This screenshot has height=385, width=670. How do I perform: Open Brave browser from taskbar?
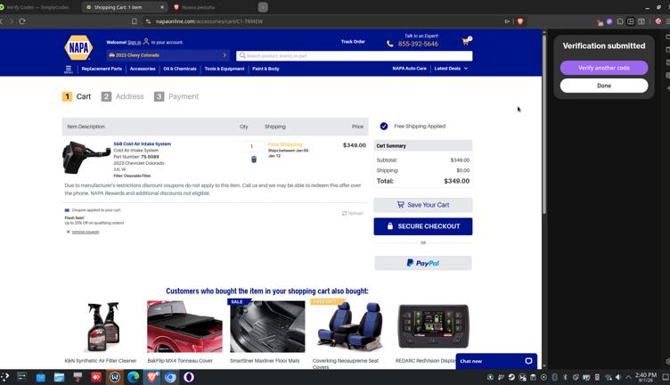click(x=152, y=377)
